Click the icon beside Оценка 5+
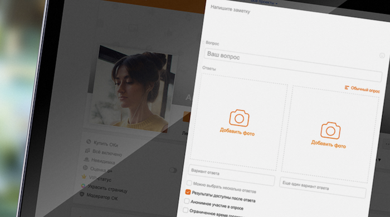390x217 pixels. tap(85, 168)
